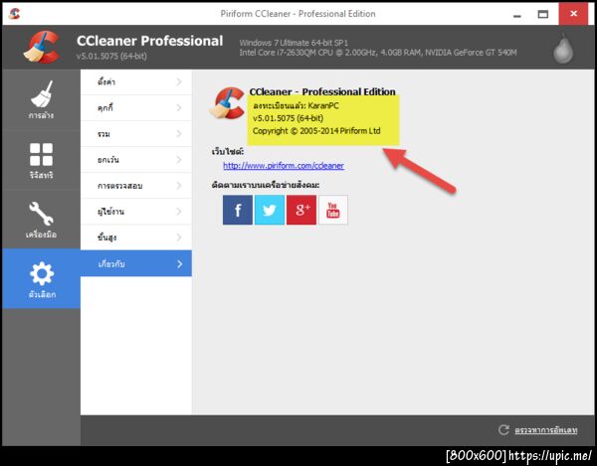The width and height of the screenshot is (597, 466).
Task: Open the Include (รวม) options page
Action: (136, 134)
